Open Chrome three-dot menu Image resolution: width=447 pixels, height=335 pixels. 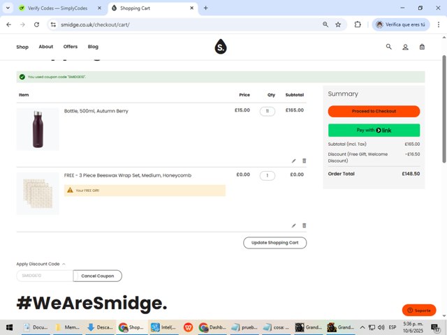439,24
